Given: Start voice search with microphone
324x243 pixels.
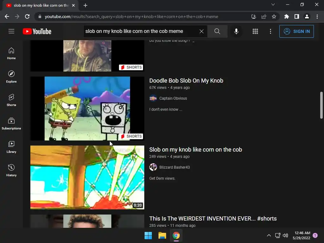Looking at the screenshot, I should pyautogui.click(x=236, y=31).
